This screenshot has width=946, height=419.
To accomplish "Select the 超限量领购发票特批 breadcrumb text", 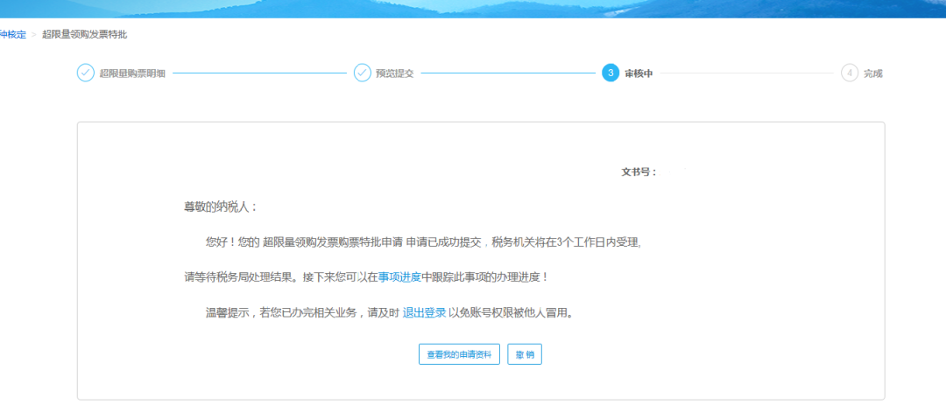I will click(84, 34).
